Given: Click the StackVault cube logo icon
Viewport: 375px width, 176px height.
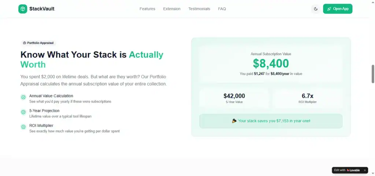Looking at the screenshot, I should (23, 9).
